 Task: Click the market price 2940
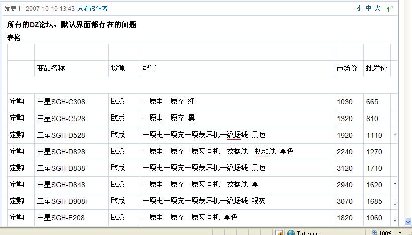pyautogui.click(x=345, y=185)
